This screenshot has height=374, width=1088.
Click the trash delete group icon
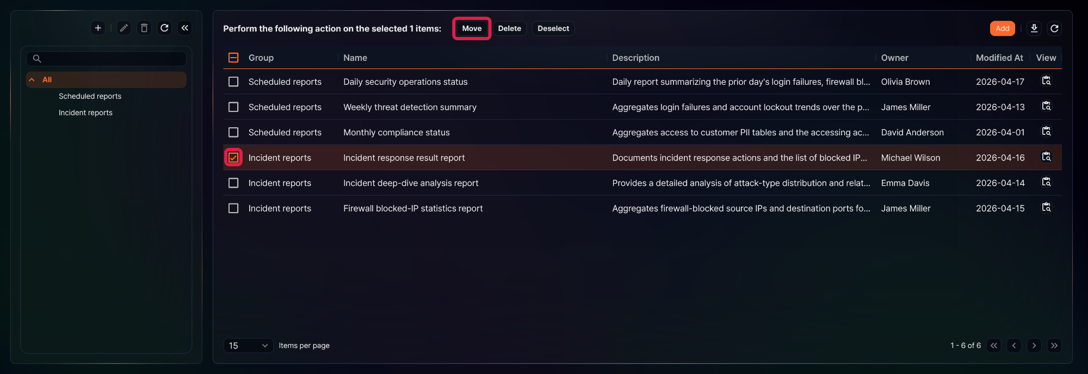click(x=144, y=28)
